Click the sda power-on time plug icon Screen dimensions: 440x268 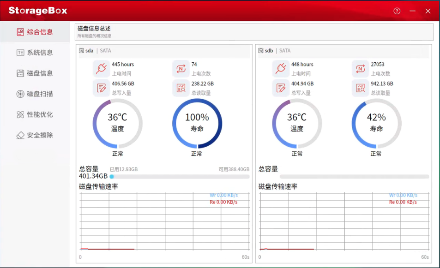(x=101, y=69)
